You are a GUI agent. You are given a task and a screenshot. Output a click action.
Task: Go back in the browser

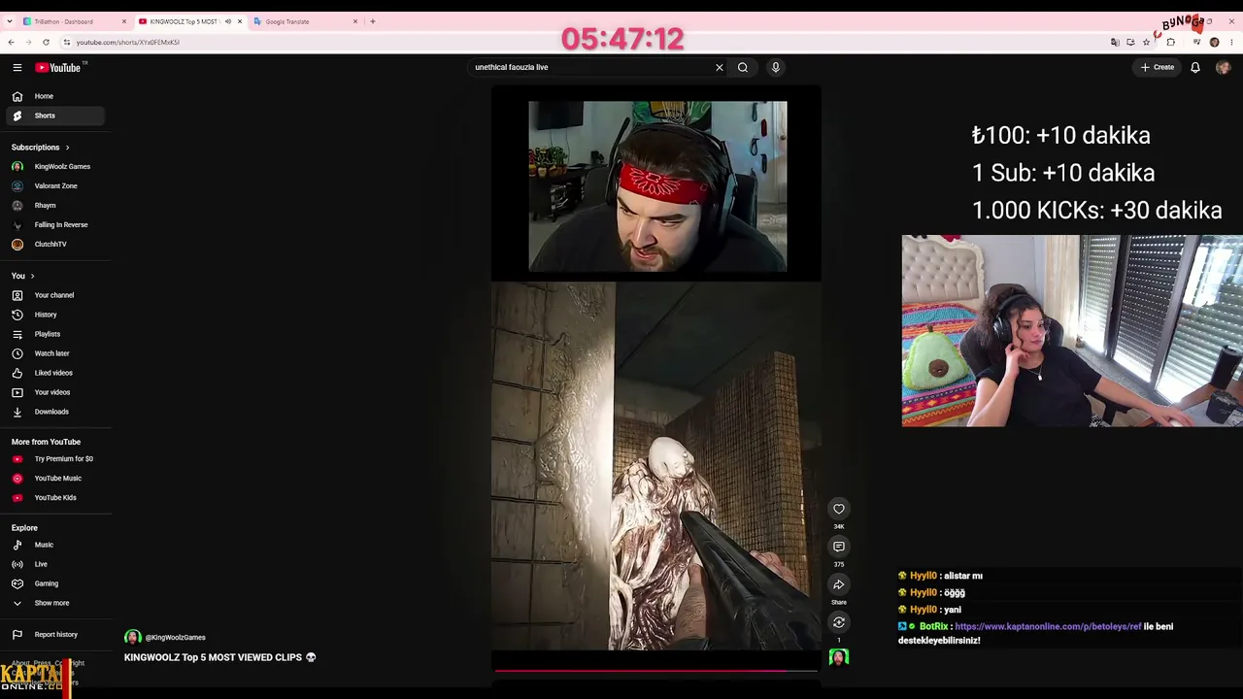pyautogui.click(x=11, y=43)
